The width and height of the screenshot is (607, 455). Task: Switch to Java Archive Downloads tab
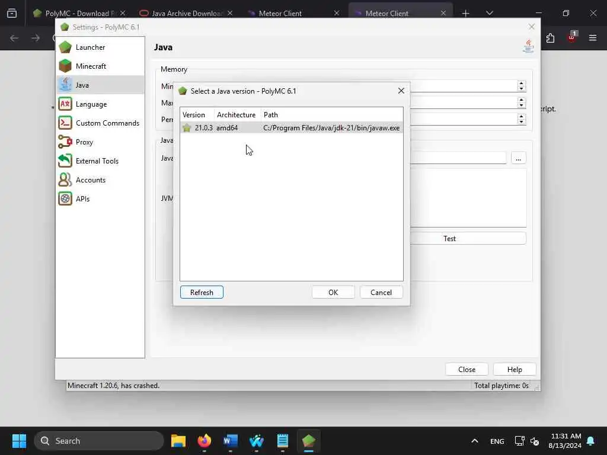[187, 13]
